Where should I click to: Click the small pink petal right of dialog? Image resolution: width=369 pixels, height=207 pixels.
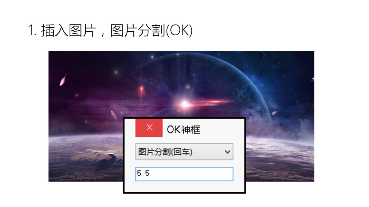274,113
